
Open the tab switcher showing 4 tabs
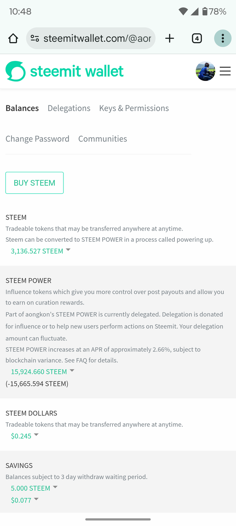tap(197, 38)
